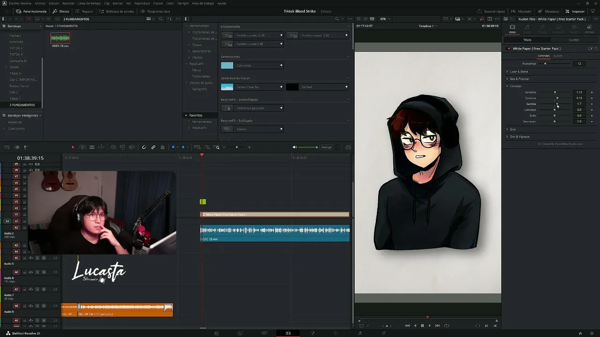
Task: Favorite the Desenfoque gaussiano star
Action: [281, 108]
